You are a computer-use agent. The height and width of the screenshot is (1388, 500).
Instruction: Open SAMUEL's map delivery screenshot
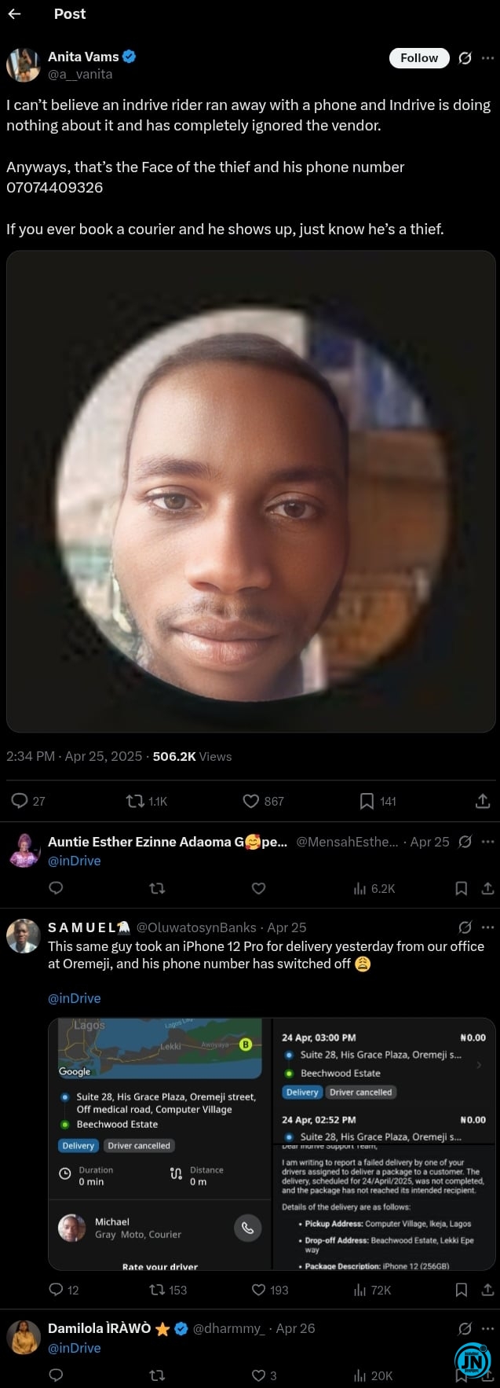(159, 1144)
